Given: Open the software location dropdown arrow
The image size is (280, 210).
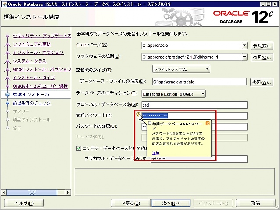Looking at the screenshot, I should click(x=244, y=57).
